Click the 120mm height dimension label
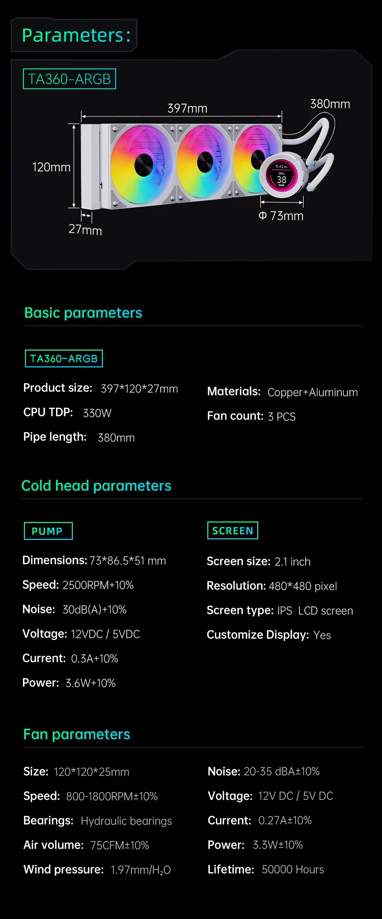 (51, 167)
